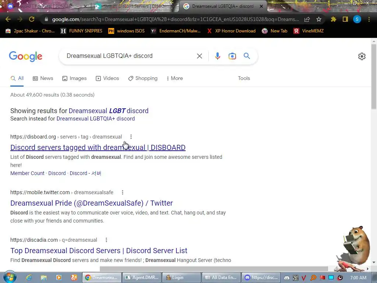The image size is (377, 283).
Task: Click the forward navigation arrow
Action: pyautogui.click(x=20, y=19)
